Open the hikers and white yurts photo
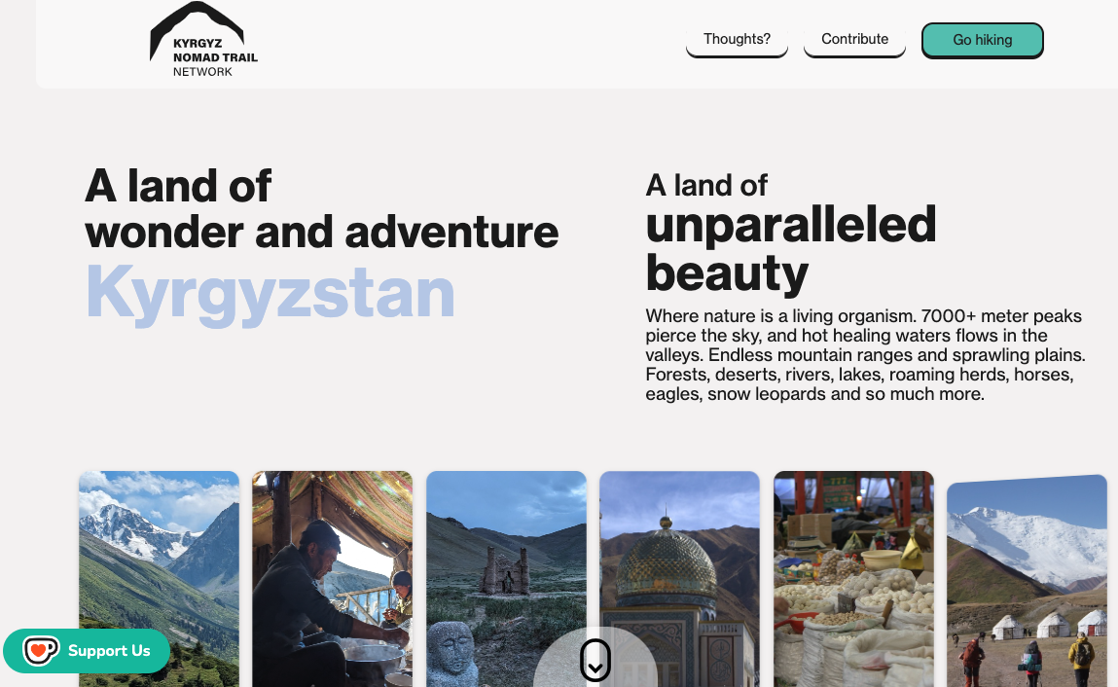1118x687 pixels. coord(1027,581)
